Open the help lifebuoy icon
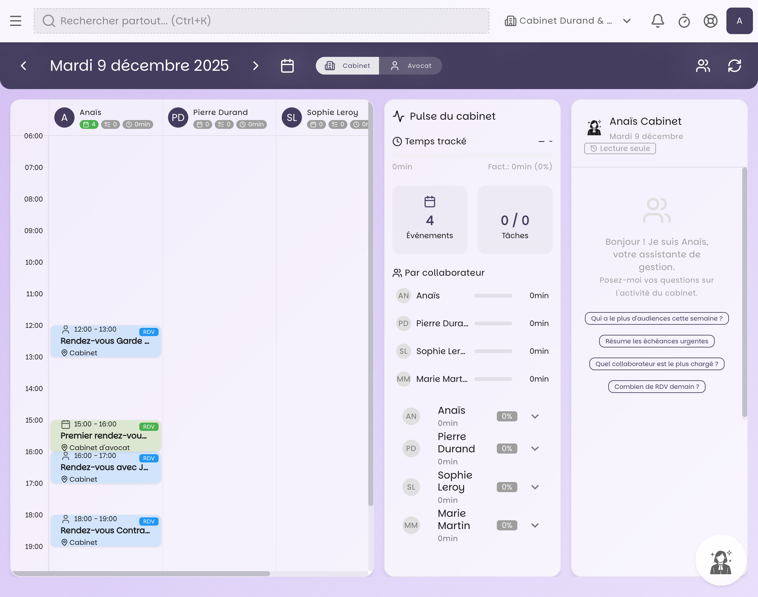The image size is (758, 597). [x=710, y=21]
